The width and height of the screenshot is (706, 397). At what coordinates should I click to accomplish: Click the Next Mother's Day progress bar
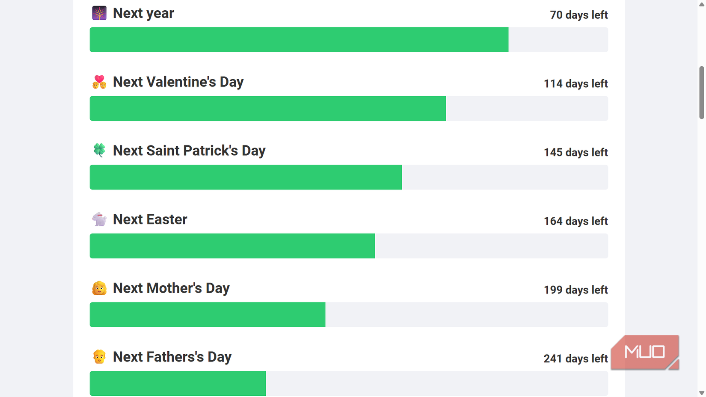point(349,315)
